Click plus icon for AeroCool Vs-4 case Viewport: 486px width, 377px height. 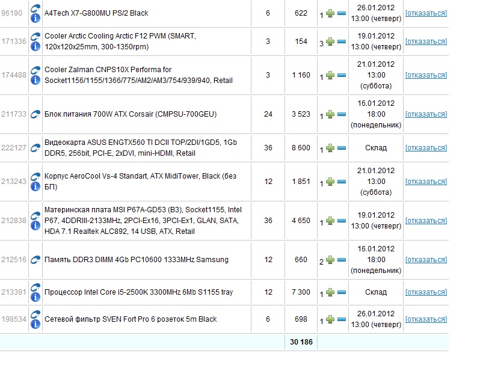pos(330,182)
